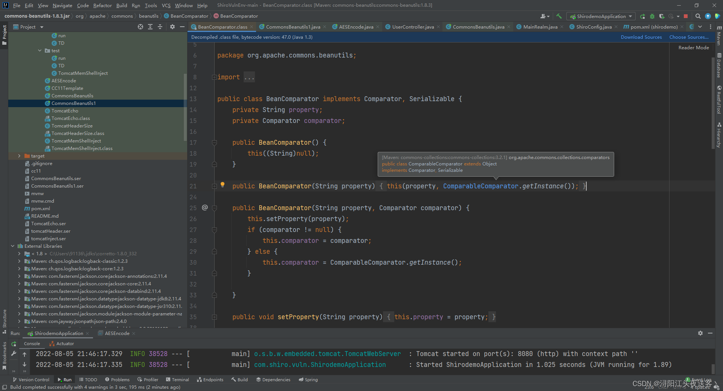
Task: Collapse the test folder
Action: 40,50
